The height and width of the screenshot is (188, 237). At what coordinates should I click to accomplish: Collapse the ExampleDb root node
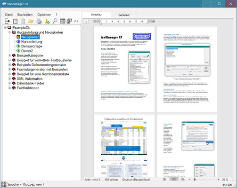5,28
